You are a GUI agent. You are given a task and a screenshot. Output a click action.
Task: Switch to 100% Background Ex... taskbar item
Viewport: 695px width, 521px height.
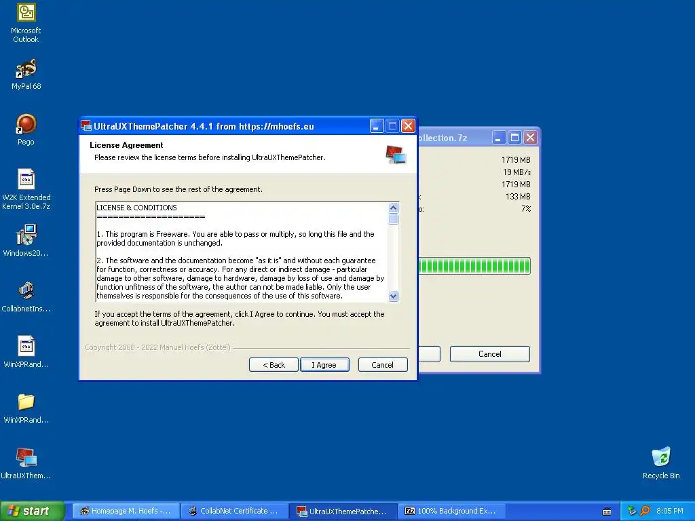click(451, 511)
